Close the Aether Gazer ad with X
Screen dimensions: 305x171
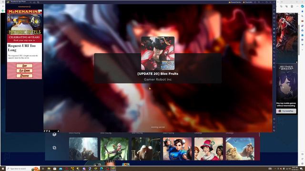click(x=296, y=62)
